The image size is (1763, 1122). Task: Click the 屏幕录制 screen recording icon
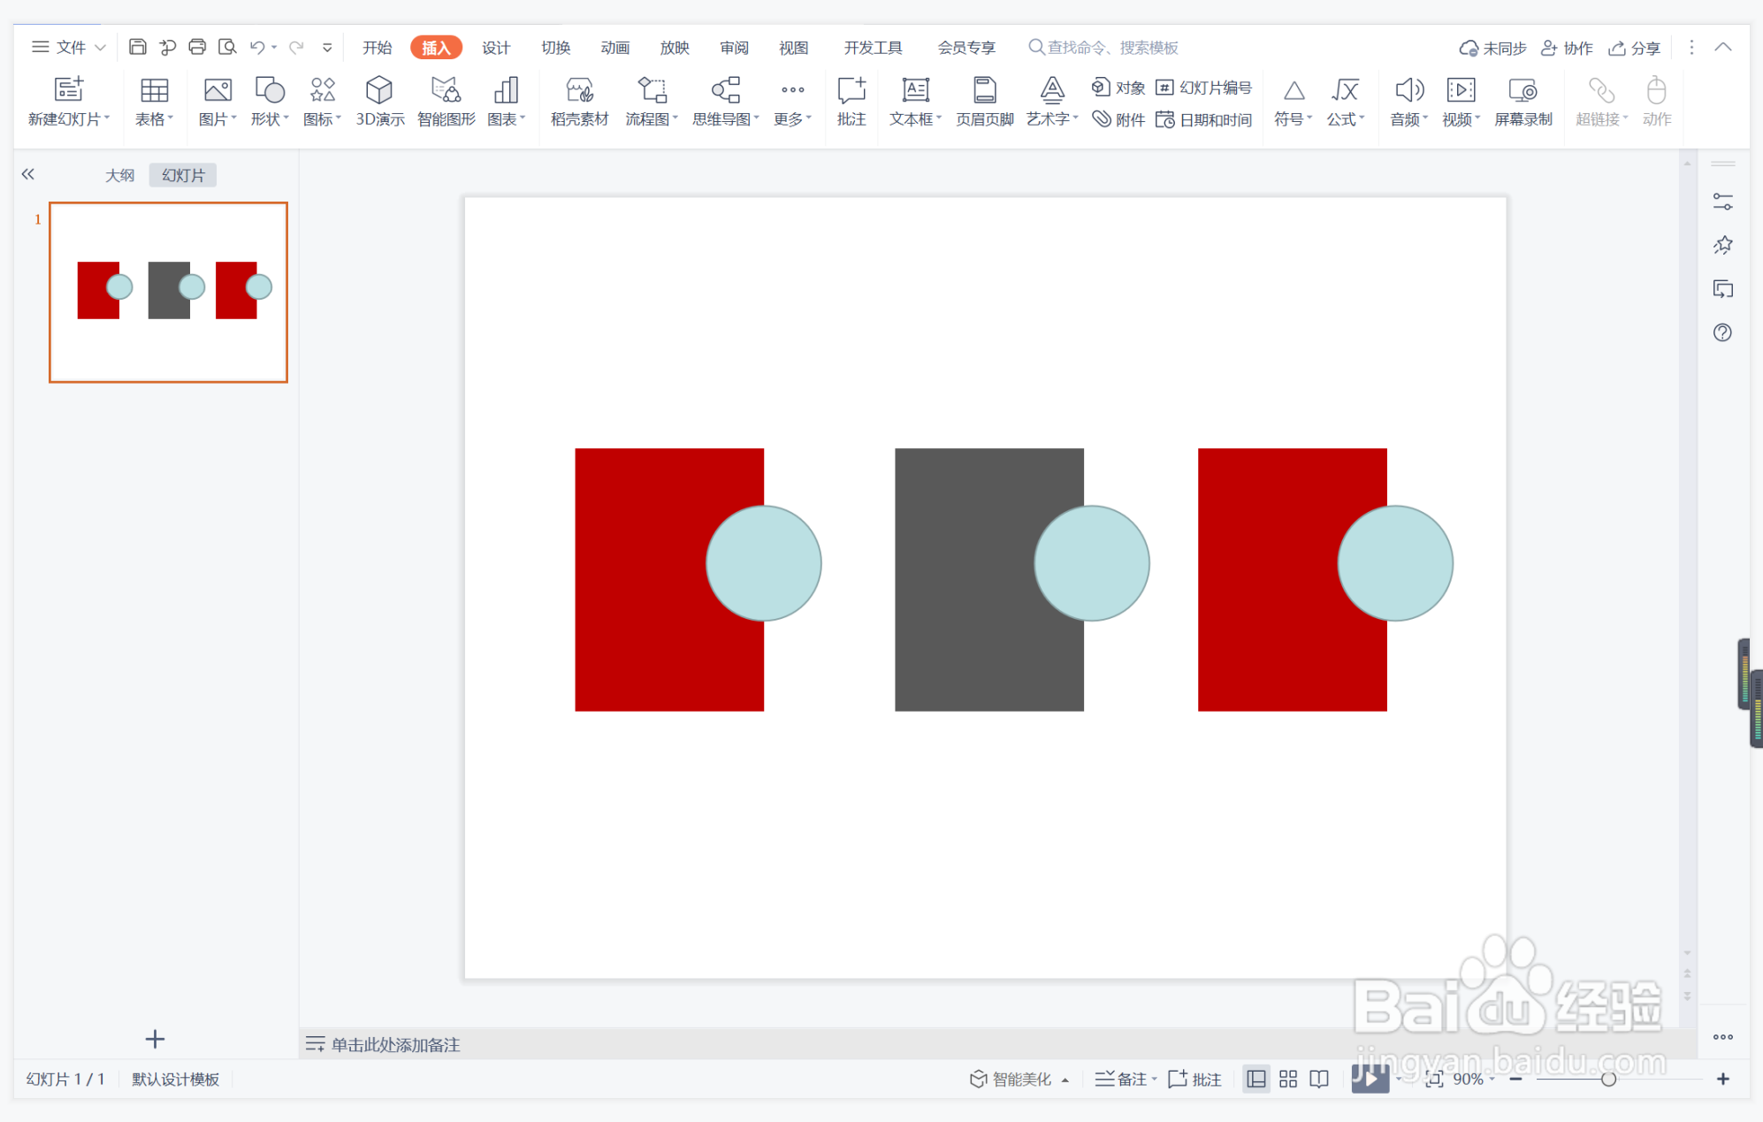tap(1523, 101)
